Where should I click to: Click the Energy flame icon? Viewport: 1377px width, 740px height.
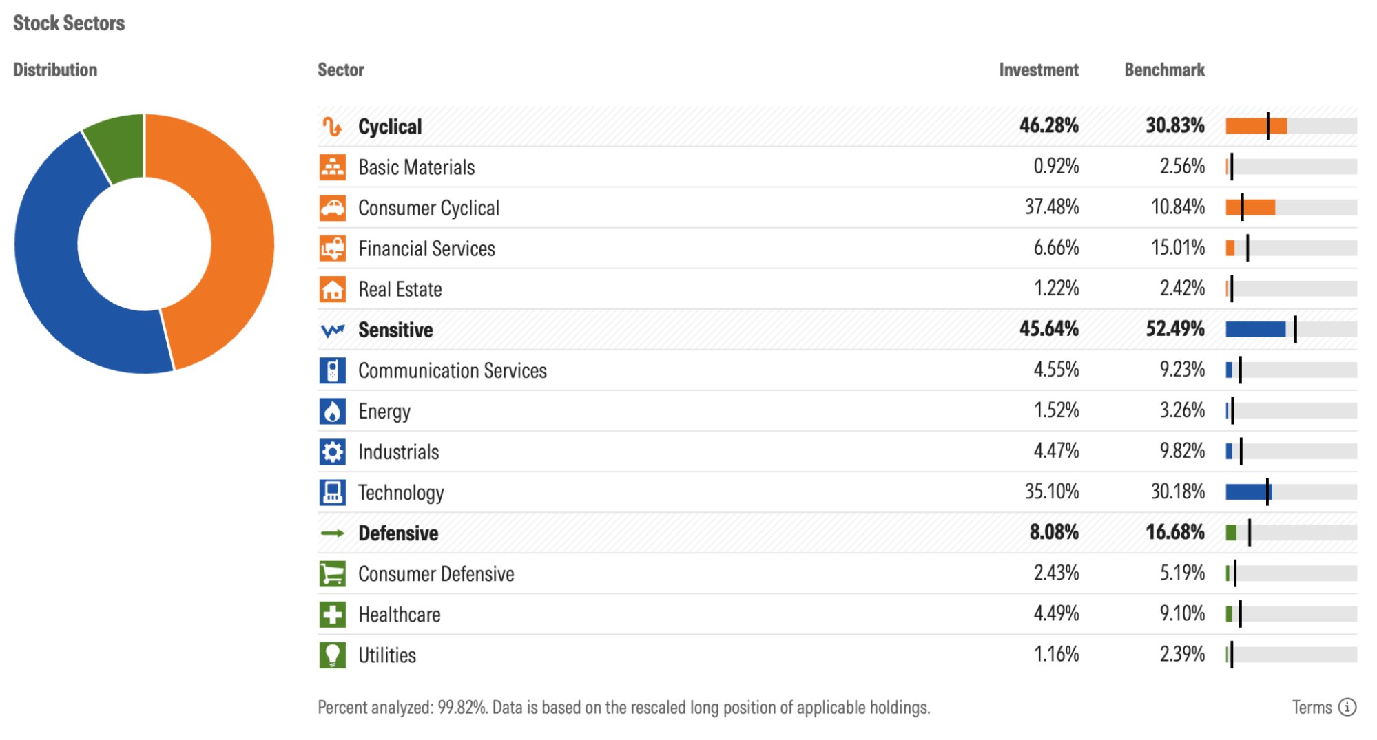click(x=333, y=411)
